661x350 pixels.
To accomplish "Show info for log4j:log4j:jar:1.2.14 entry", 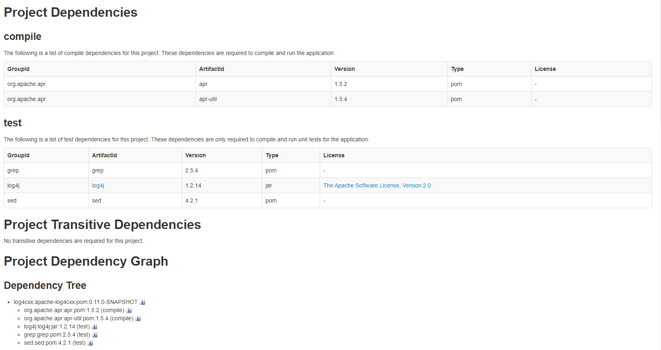I will (x=94, y=327).
